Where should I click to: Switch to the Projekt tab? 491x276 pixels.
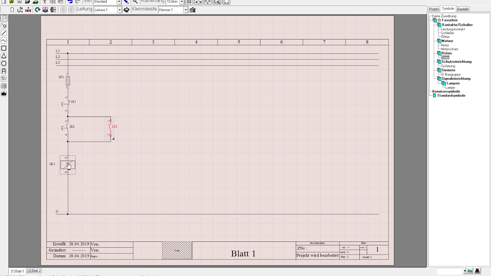[434, 9]
